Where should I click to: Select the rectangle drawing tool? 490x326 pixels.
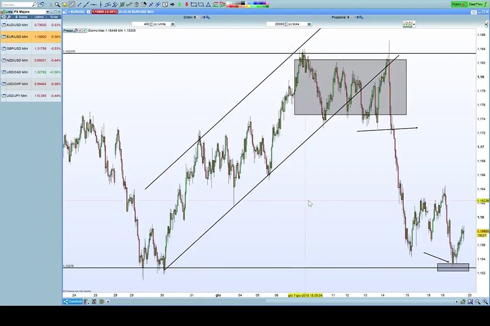[x=194, y=5]
